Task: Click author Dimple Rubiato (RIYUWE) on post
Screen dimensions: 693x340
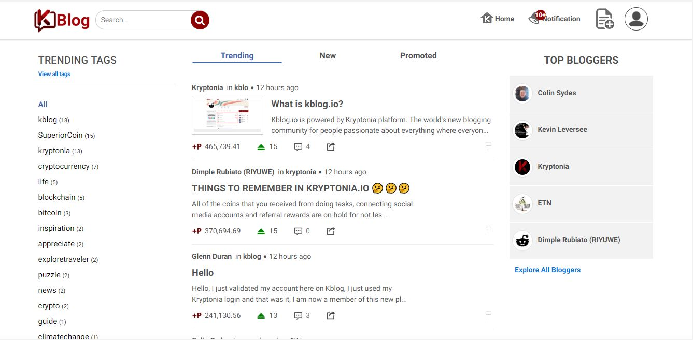Action: tap(233, 172)
